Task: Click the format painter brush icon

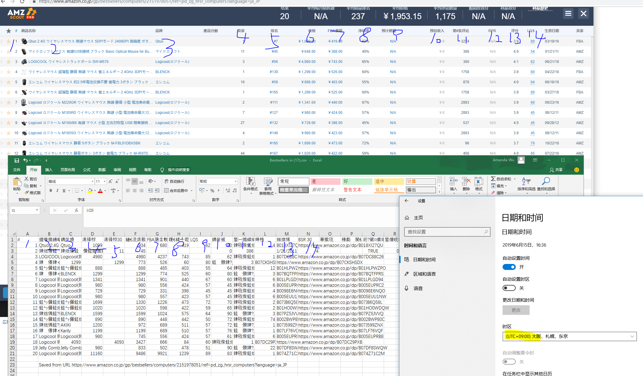Action: (x=27, y=193)
